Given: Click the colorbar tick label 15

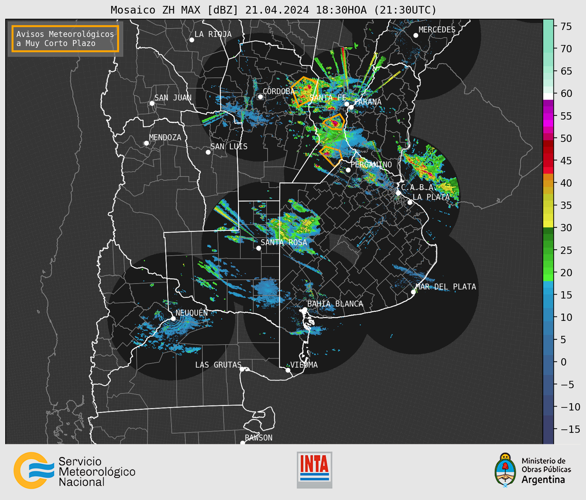Looking at the screenshot, I should point(566,295).
